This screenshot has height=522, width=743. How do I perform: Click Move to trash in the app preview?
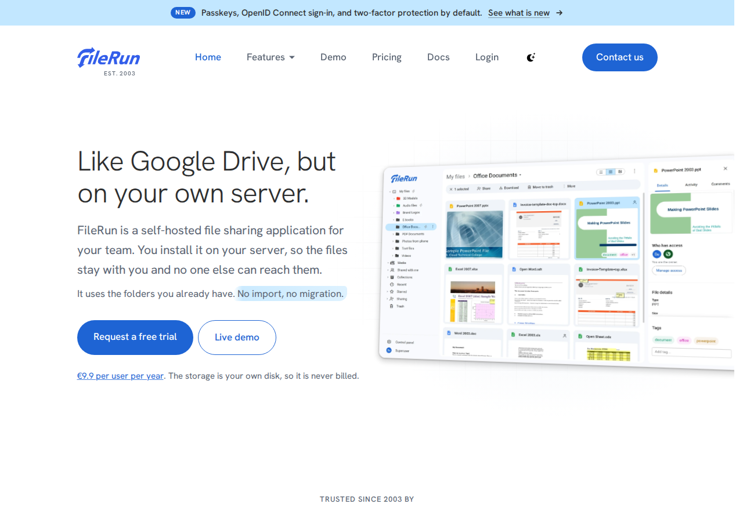[540, 187]
